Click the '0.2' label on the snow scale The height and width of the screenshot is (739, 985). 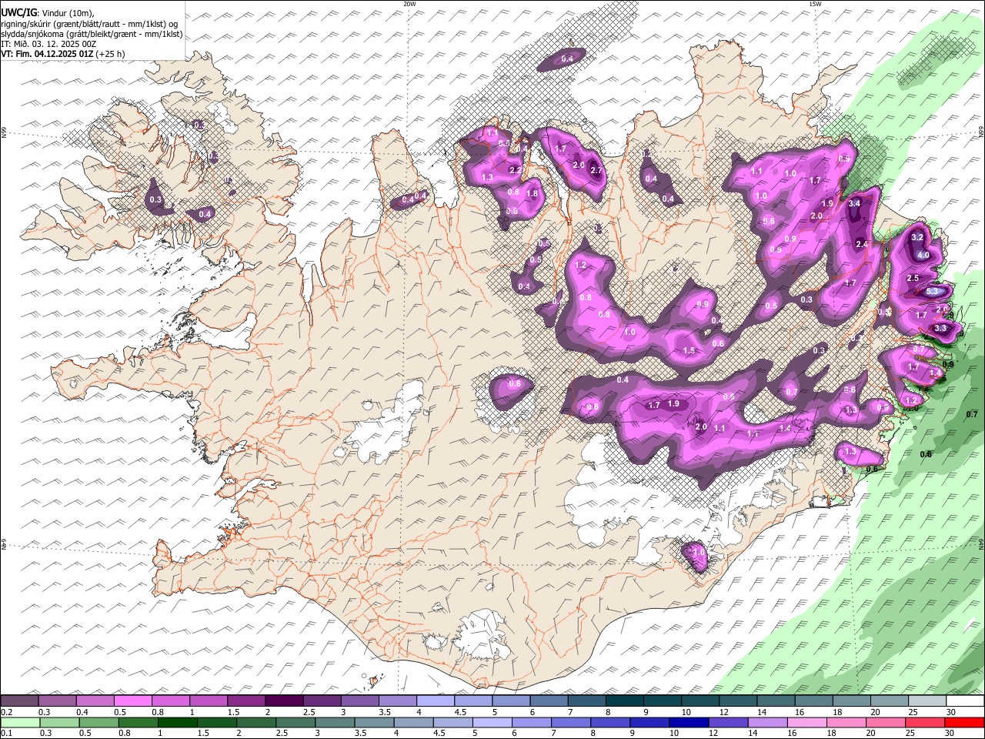tap(6, 712)
